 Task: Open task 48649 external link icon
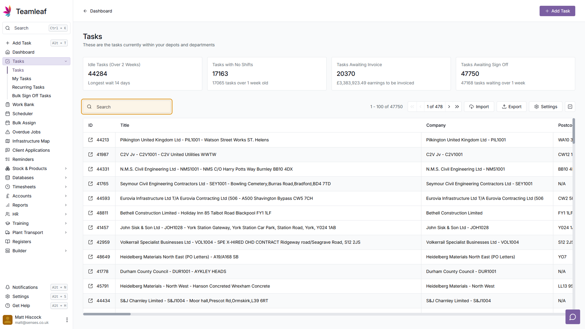tap(90, 257)
